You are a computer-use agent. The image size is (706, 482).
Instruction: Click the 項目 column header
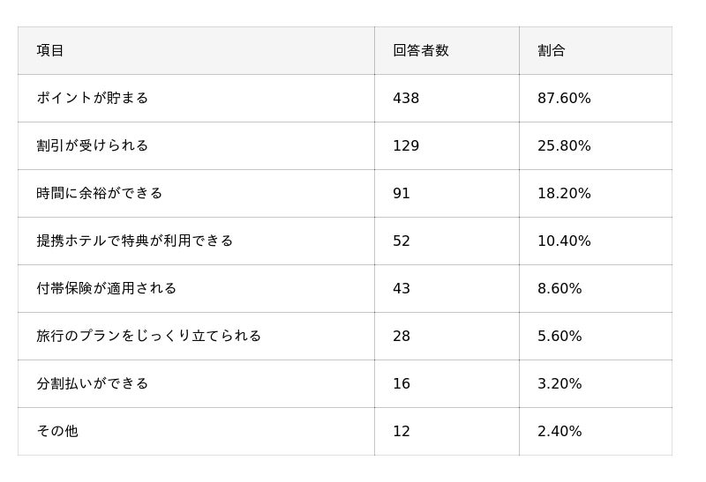click(50, 51)
